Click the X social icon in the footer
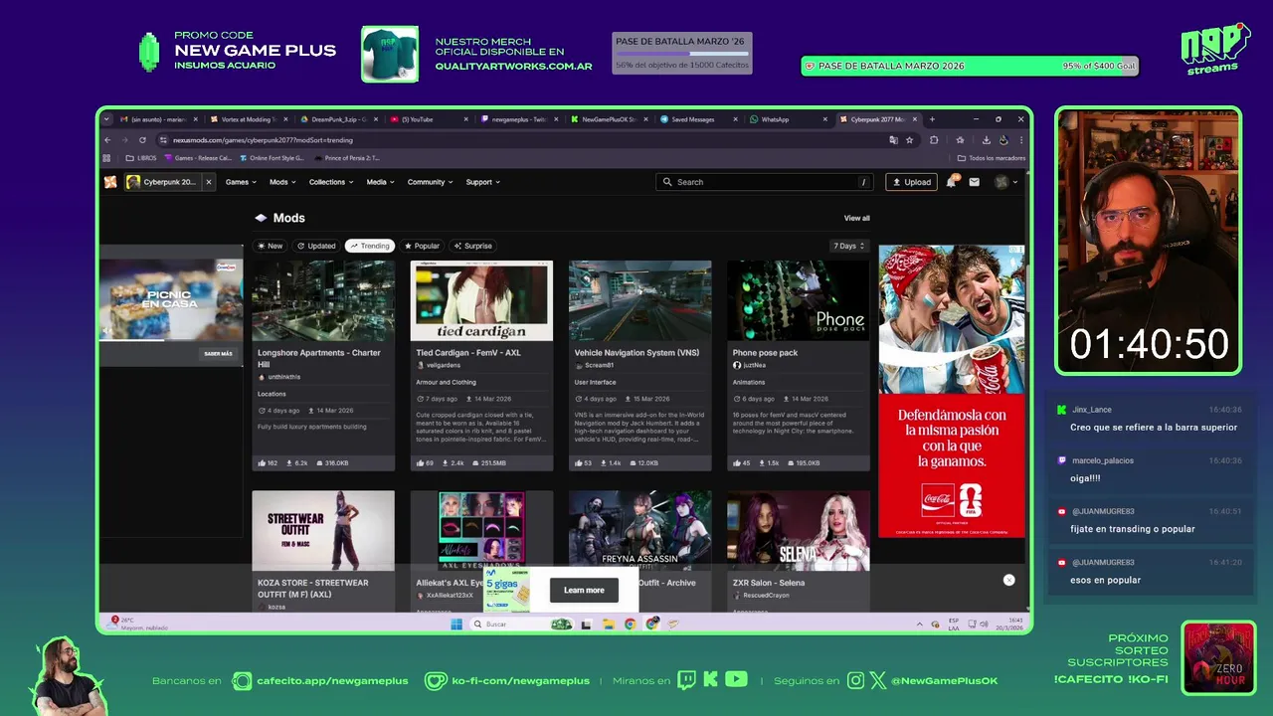Screen dimensions: 1273x716 click(878, 680)
